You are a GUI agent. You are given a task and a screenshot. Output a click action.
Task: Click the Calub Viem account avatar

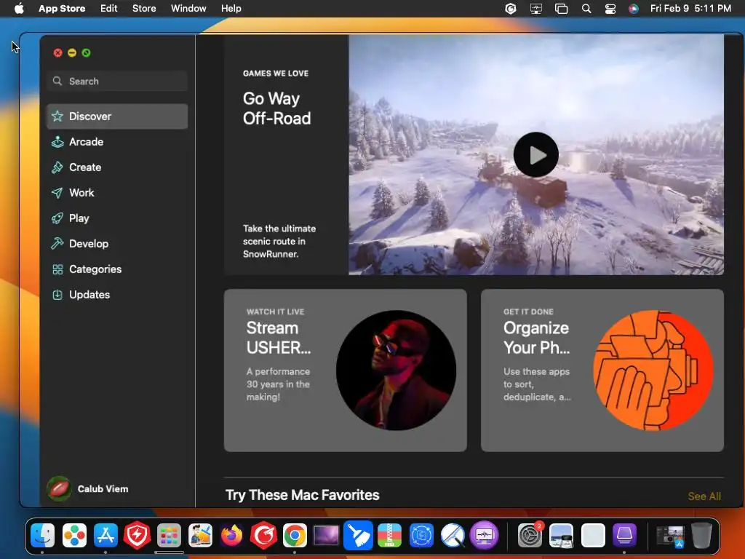[59, 488]
